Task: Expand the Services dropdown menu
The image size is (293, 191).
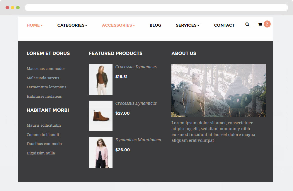Action: (188, 25)
